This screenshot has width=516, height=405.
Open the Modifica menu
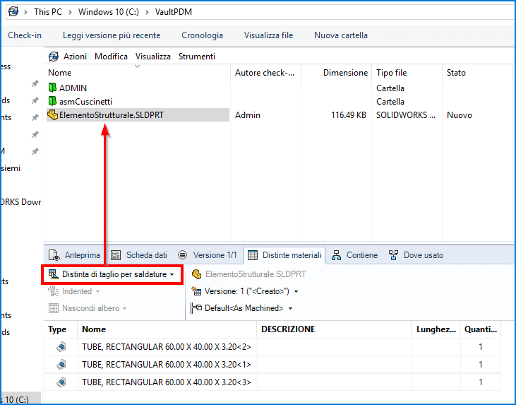coord(111,57)
